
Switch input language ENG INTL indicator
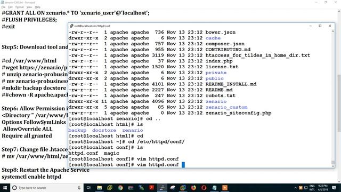[312, 188]
